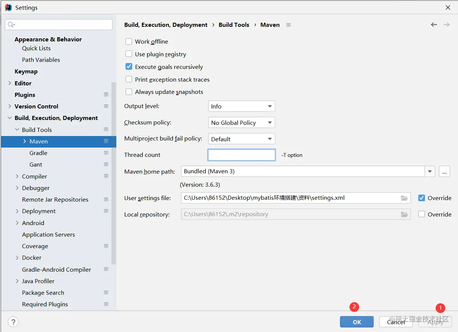Expand the Debugger node
Image resolution: width=458 pixels, height=332 pixels.
[17, 188]
